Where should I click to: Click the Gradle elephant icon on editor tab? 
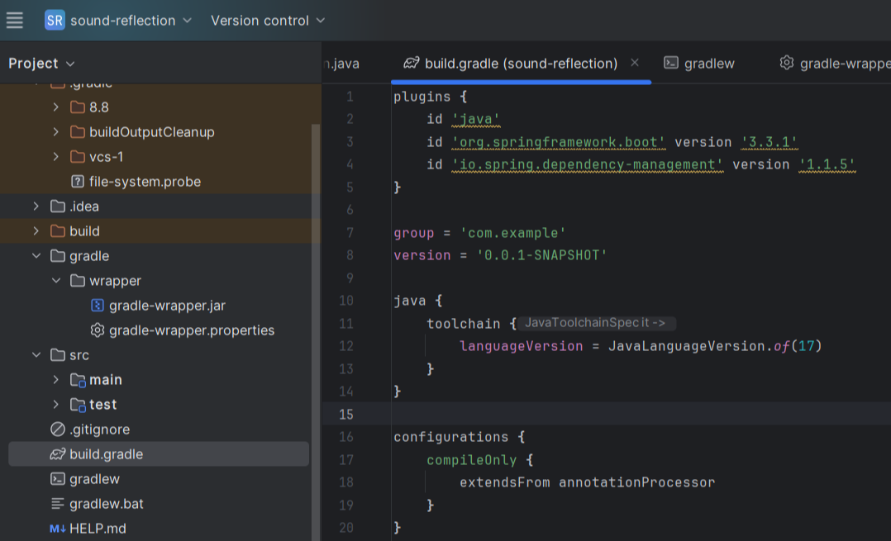412,63
